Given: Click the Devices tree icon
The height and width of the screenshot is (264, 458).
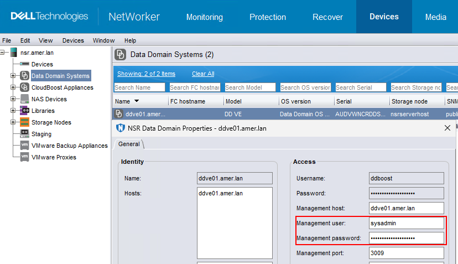Looking at the screenshot, I should pos(24,64).
